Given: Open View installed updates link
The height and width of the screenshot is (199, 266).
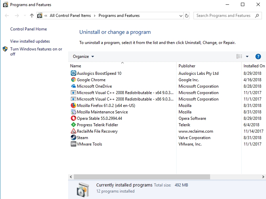Looking at the screenshot, I should point(30,41).
